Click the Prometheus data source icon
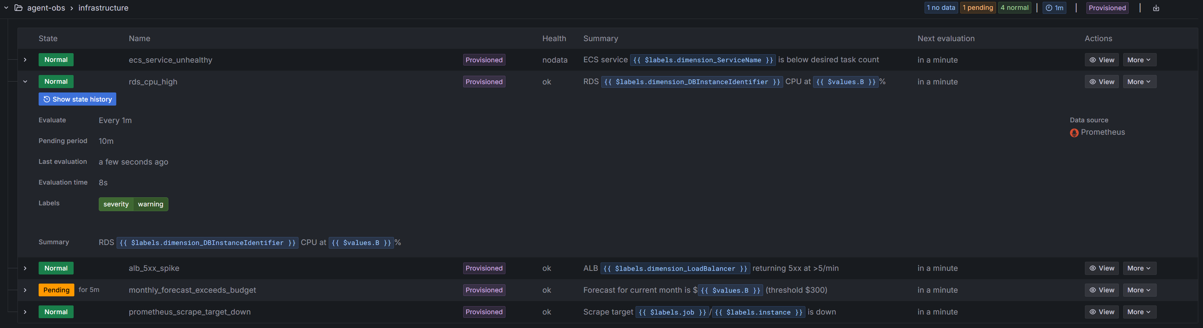1203x328 pixels. point(1074,133)
